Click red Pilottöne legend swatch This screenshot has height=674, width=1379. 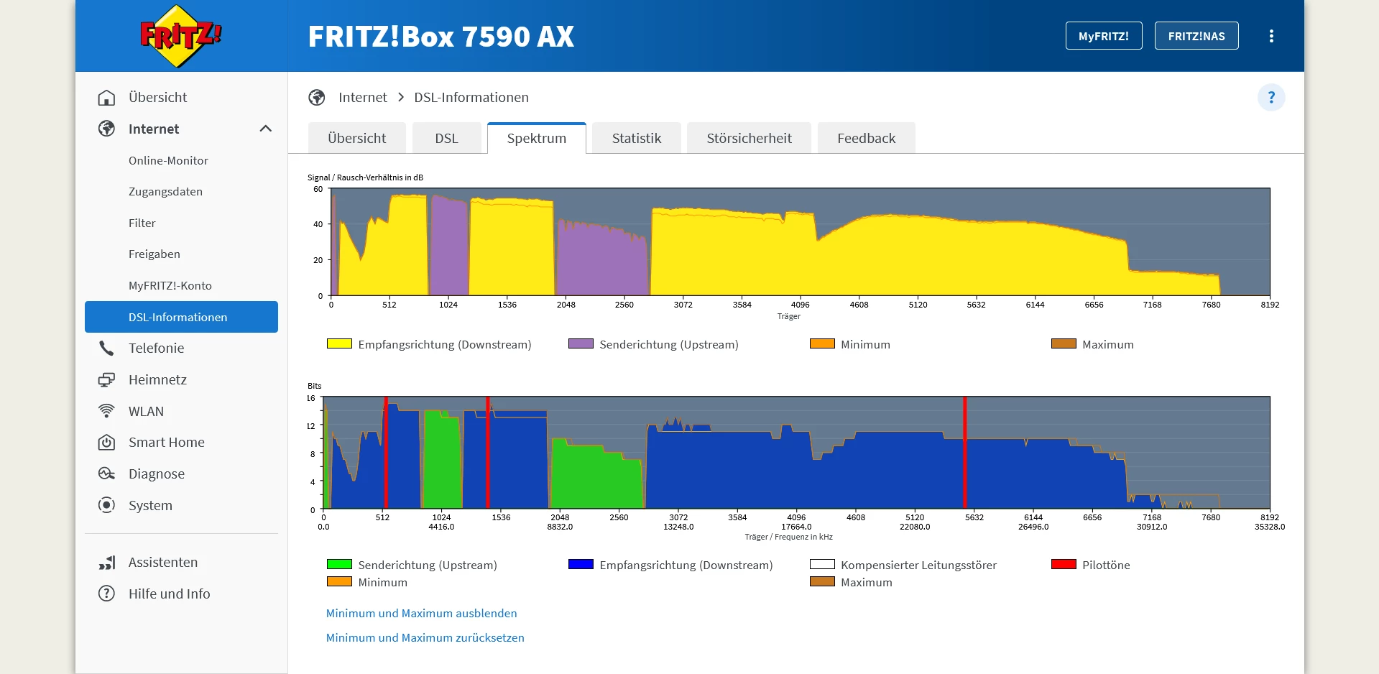point(1064,564)
